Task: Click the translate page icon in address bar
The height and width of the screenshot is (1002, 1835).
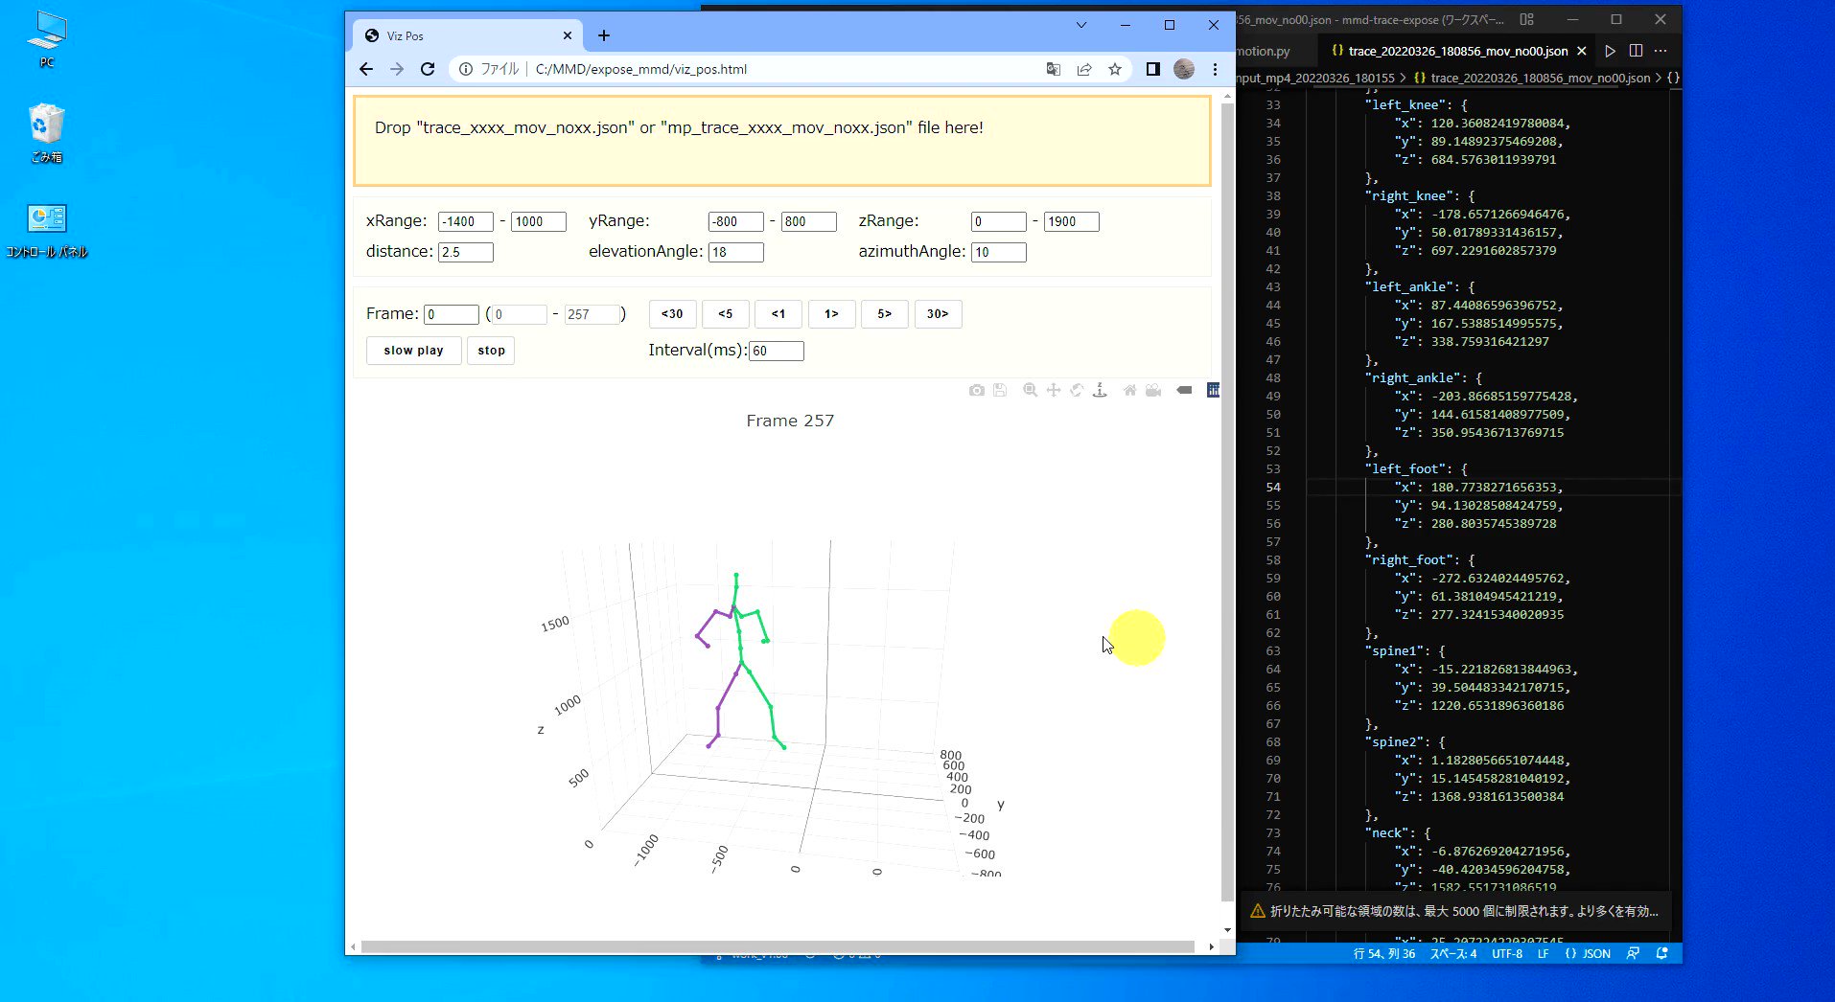Action: (x=1054, y=69)
